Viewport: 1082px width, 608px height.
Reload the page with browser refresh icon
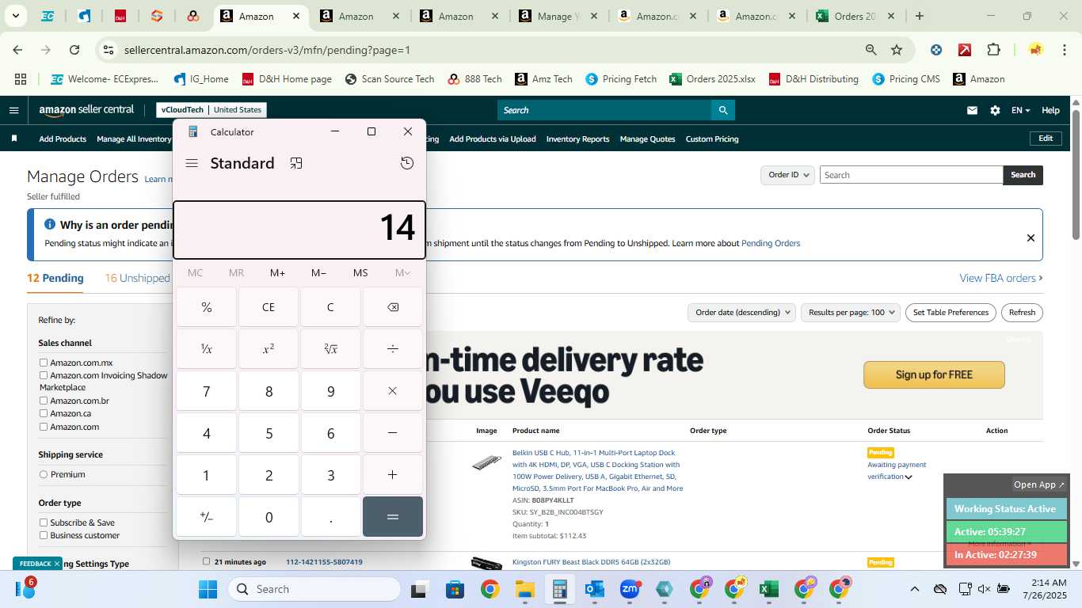pos(74,50)
